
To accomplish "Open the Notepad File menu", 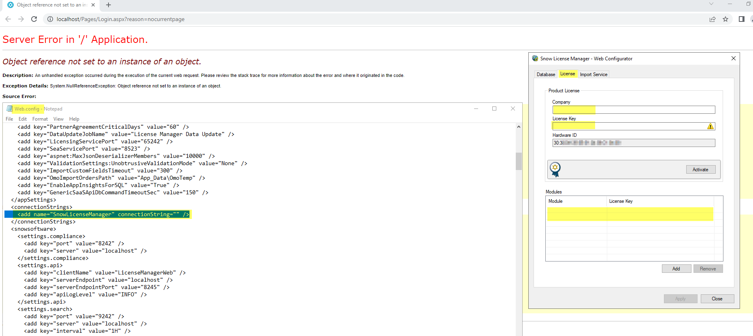I will 9,119.
